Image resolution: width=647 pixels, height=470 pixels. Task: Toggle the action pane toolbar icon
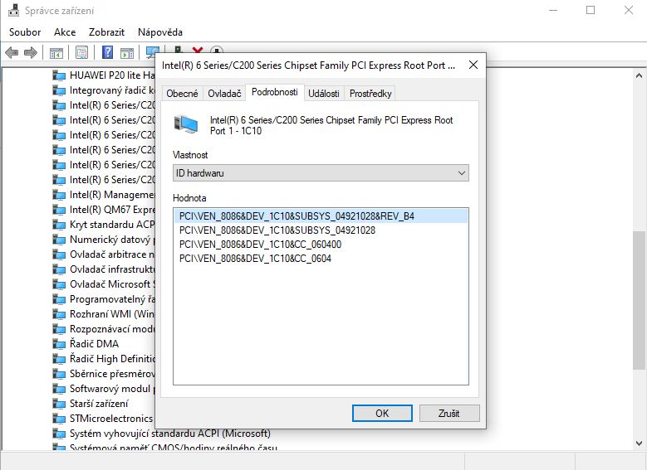(127, 53)
